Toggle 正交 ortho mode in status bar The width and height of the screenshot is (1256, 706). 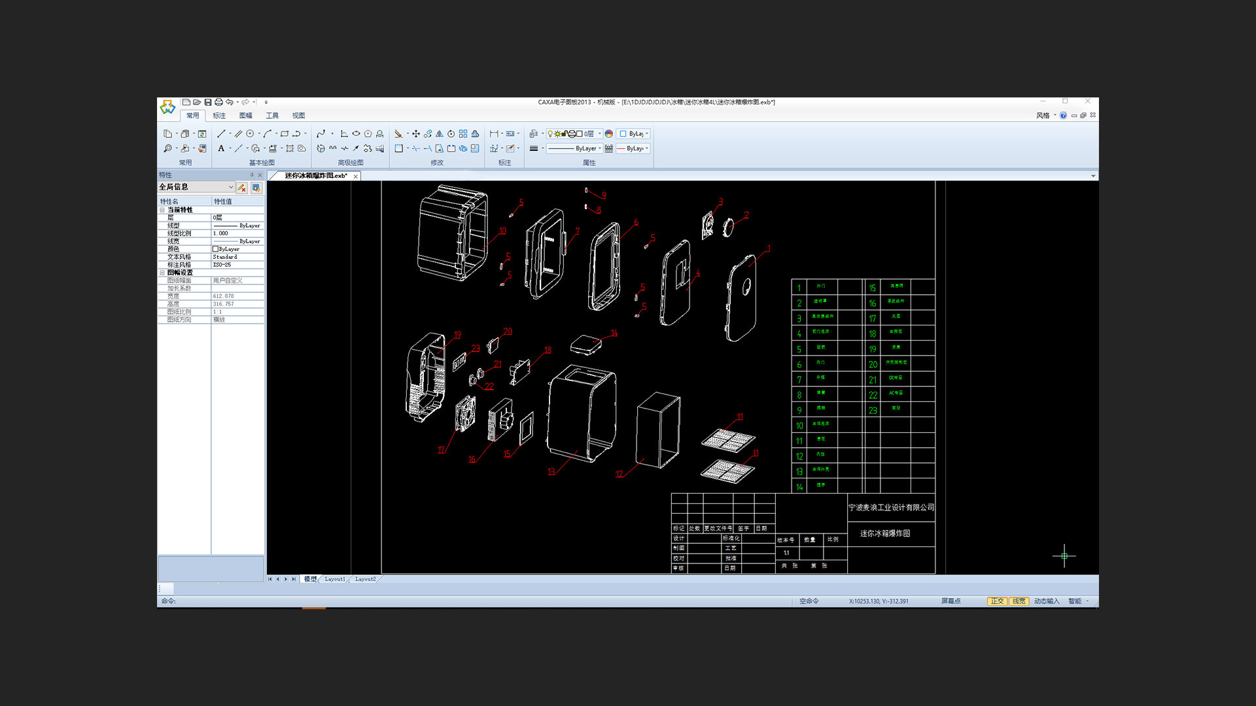pyautogui.click(x=997, y=601)
